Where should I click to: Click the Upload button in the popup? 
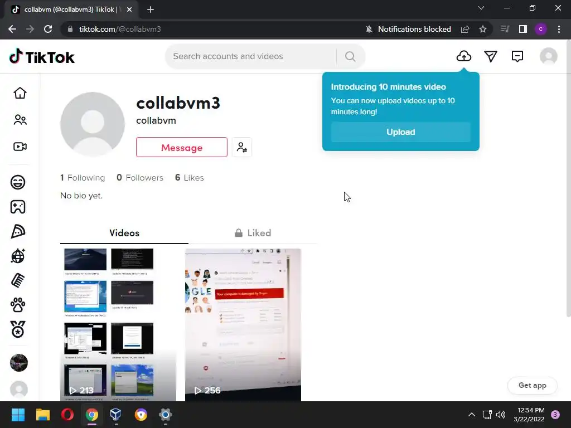pyautogui.click(x=400, y=132)
